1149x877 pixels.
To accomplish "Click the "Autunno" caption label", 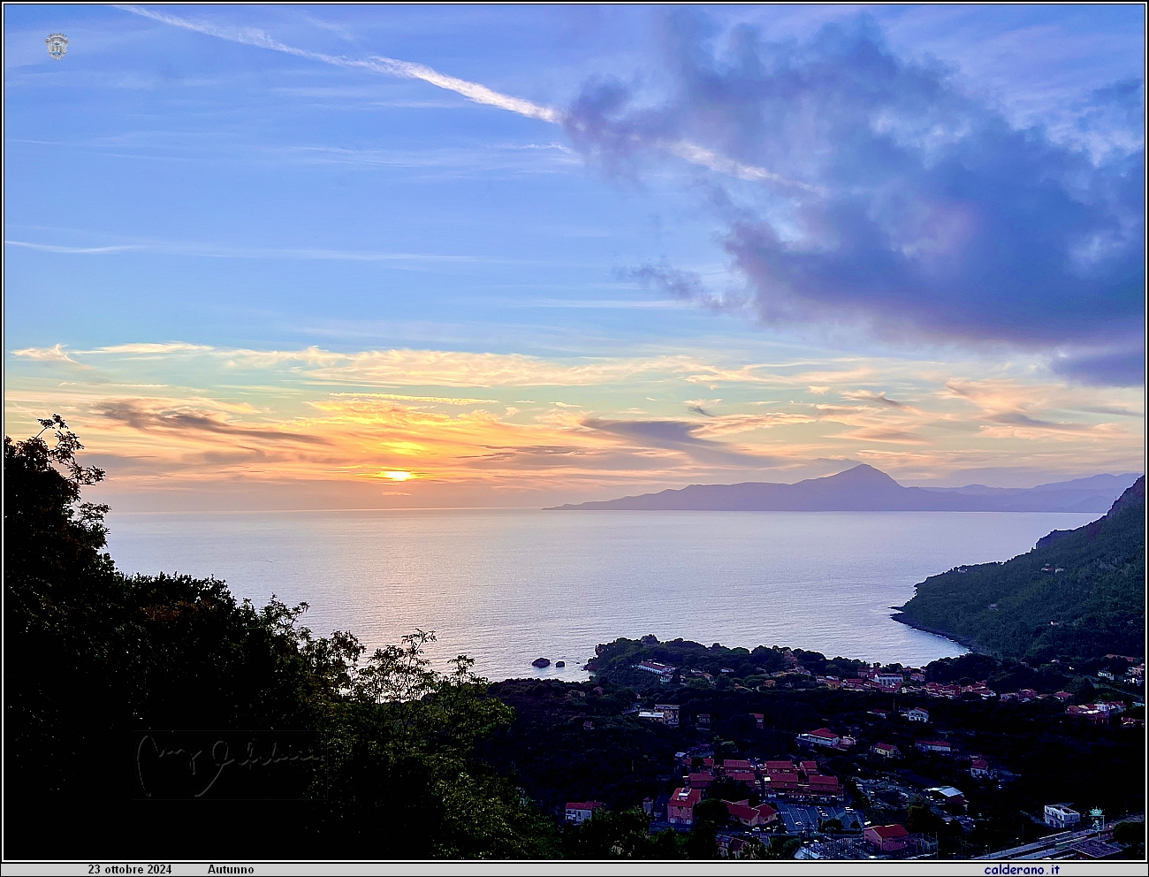I will point(231,870).
